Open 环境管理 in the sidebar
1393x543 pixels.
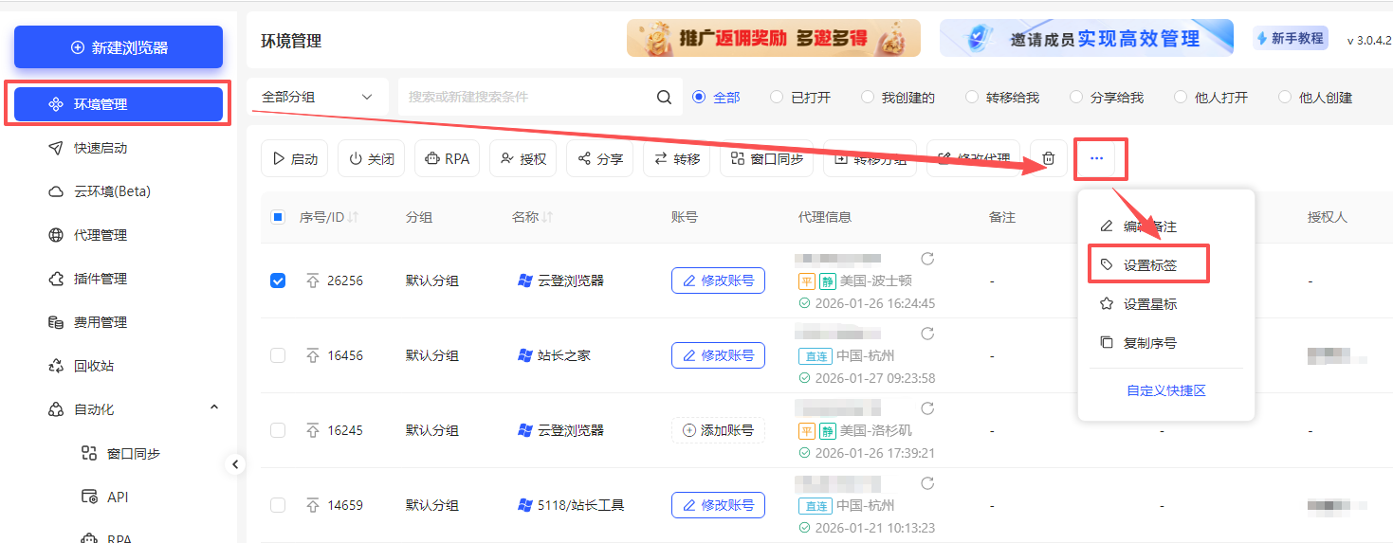pos(118,104)
